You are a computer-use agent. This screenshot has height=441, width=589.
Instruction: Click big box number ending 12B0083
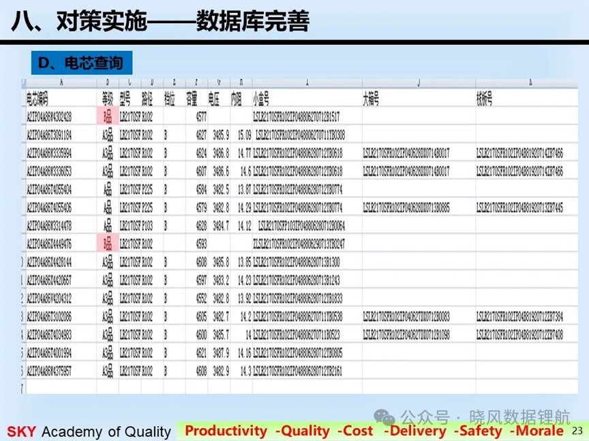coord(406,316)
